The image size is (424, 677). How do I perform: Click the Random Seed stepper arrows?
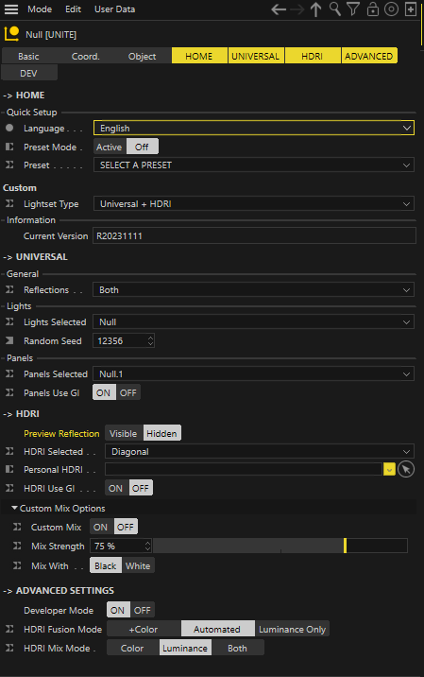pos(150,340)
